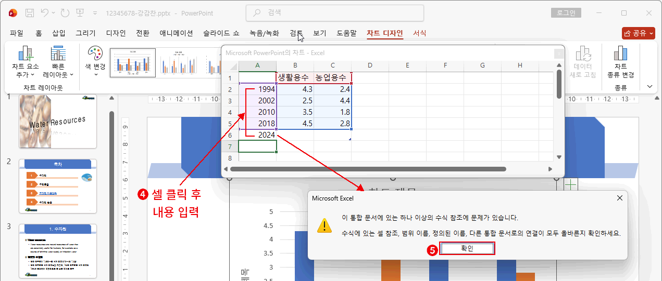The image size is (662, 281).
Task: Click the select-all corner of the Excel sheet
Action: point(231,65)
